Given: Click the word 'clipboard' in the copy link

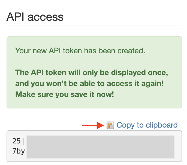Looking at the screenshot, I should click(161, 125).
